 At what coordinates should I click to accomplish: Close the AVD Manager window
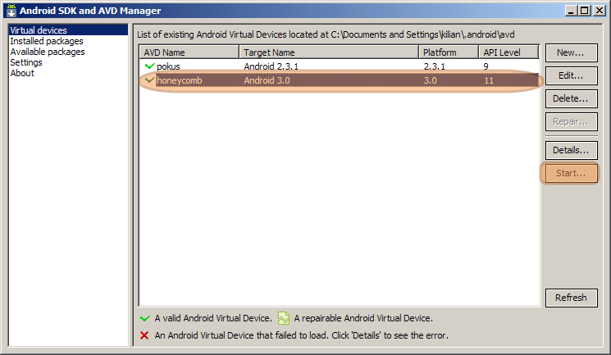point(599,11)
